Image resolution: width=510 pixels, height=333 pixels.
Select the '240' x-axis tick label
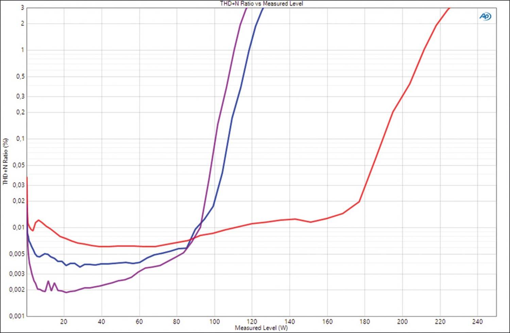pyautogui.click(x=477, y=321)
